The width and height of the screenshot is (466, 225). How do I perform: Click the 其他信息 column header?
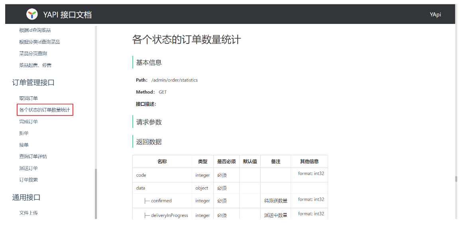coord(309,161)
